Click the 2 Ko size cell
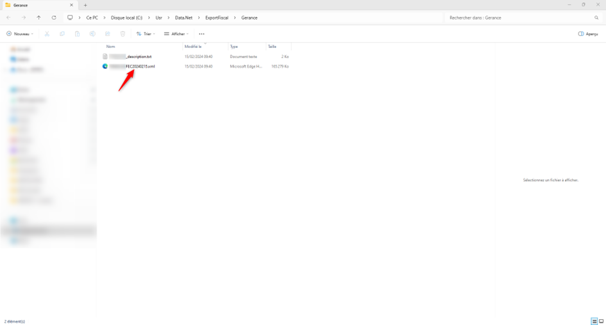The image size is (606, 325). point(285,57)
